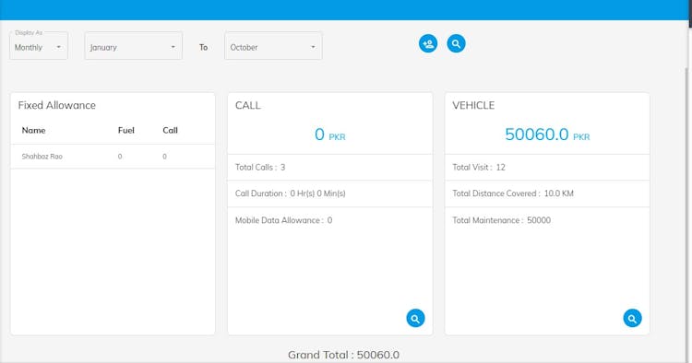Click the 0 PKR call amount
The width and height of the screenshot is (692, 363).
pyautogui.click(x=330, y=135)
